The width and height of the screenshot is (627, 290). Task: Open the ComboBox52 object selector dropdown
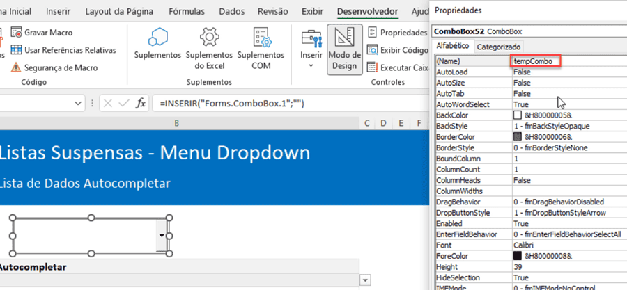[620, 31]
